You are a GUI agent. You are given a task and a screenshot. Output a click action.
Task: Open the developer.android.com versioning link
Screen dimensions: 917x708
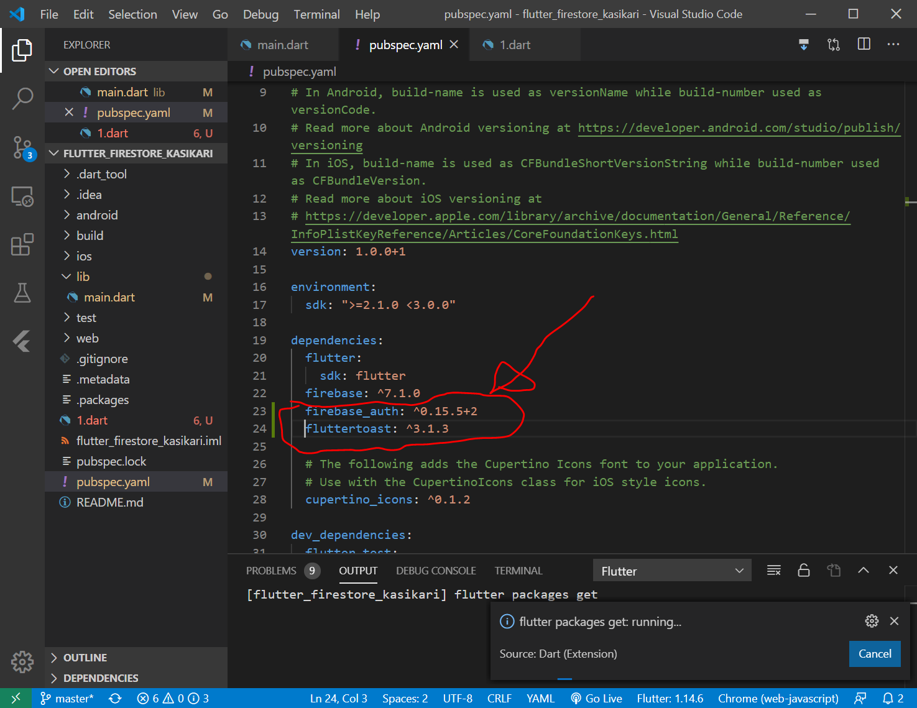[x=739, y=127]
